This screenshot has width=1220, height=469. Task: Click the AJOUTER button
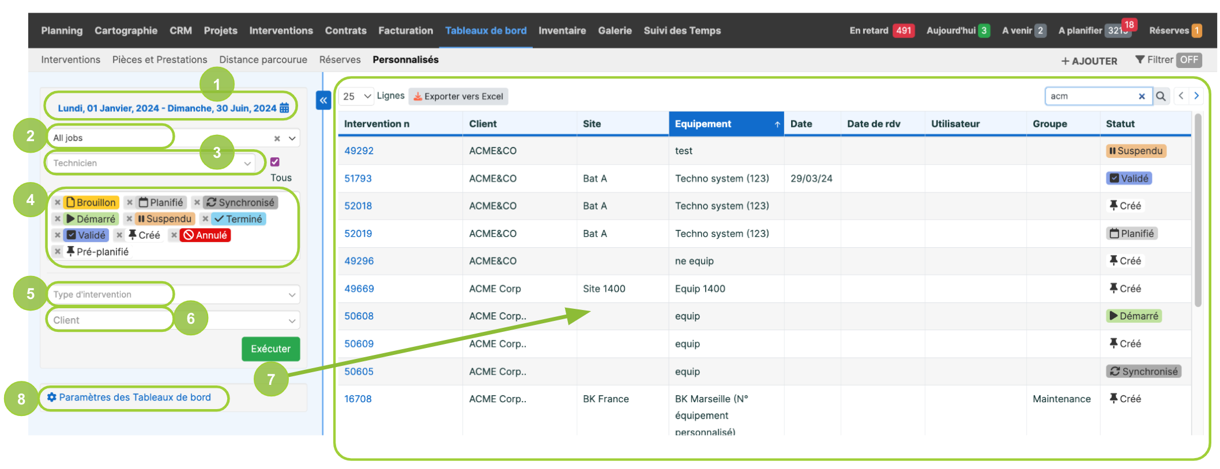pos(1089,60)
